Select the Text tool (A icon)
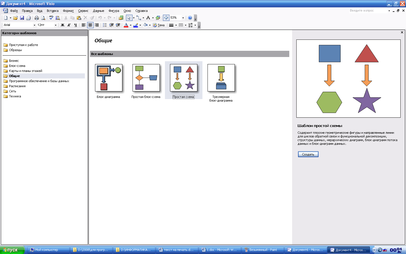The height and width of the screenshot is (254, 406). [x=148, y=18]
